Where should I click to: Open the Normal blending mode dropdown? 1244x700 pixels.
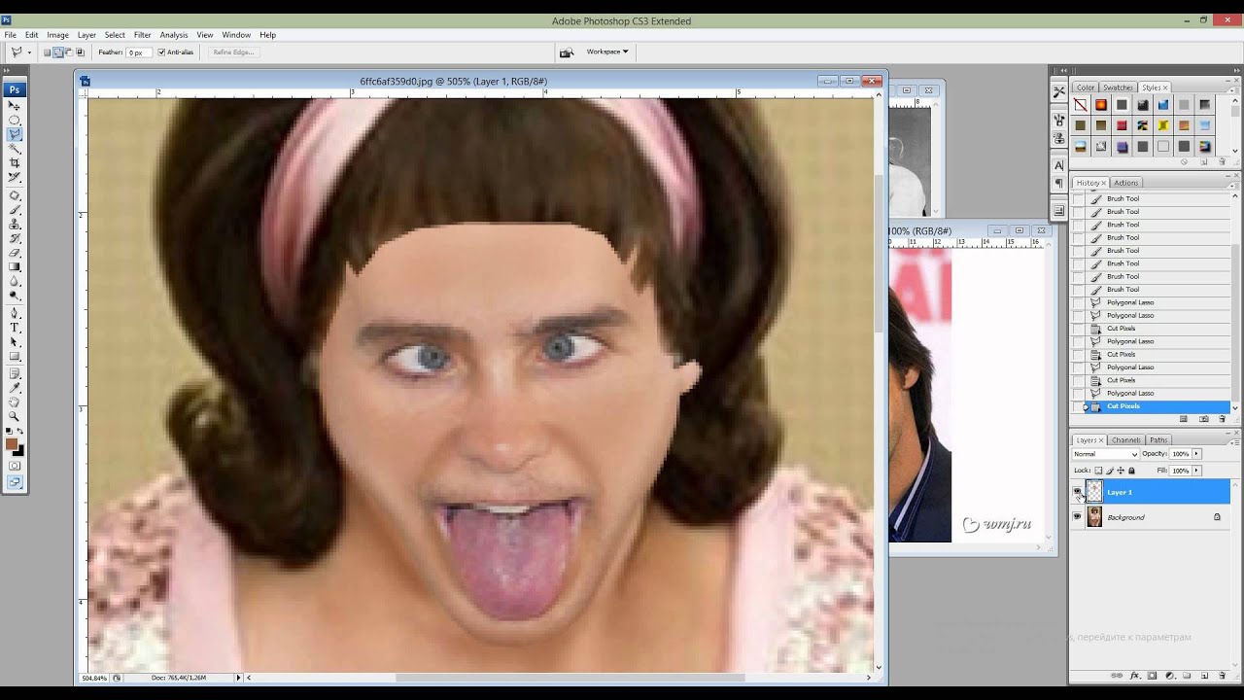(1105, 454)
